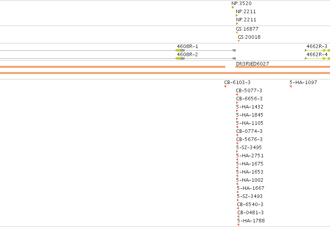The image size is (330, 227).
Task: Click the red arrow marker under CB-6540-3
Action: (238, 208)
